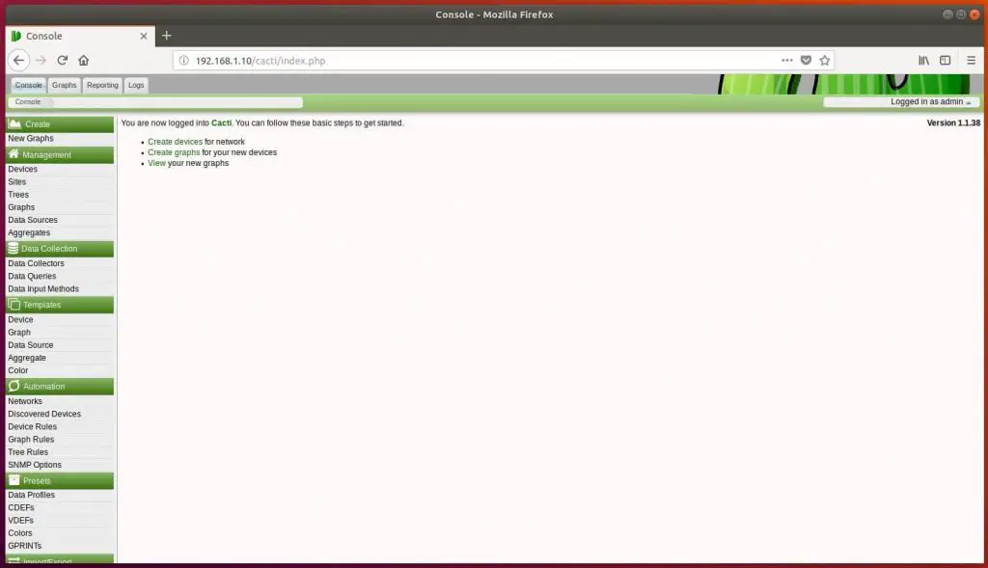Click the Pocket save icon
This screenshot has width=988, height=568.
pos(806,60)
